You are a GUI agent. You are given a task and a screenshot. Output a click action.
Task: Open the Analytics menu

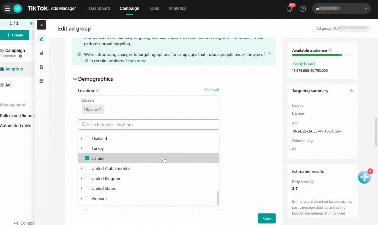pyautogui.click(x=177, y=8)
